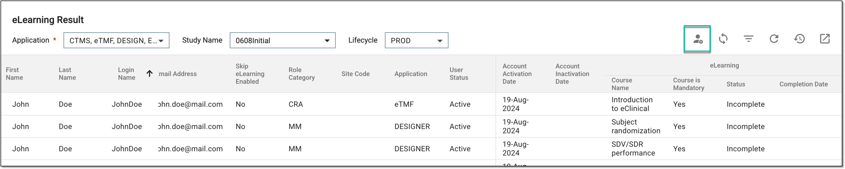Sort by First Name column header
The height and width of the screenshot is (169, 845).
15,74
